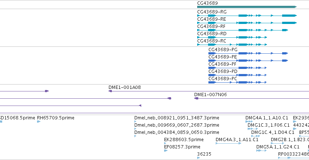Image resolution: width=309 pixels, height=160 pixels.
Task: Select the CG43689-RG transcript glyph
Action: click(x=247, y=16)
